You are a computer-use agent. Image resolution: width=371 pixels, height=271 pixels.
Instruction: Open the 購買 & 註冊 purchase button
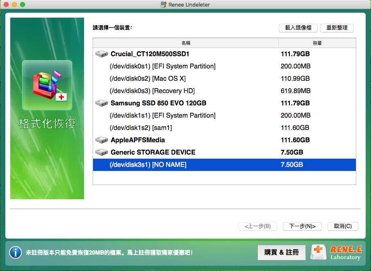tap(282, 253)
